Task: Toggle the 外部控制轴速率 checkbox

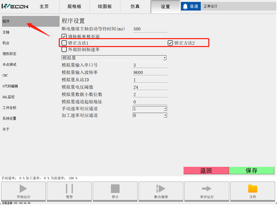Action: [64, 49]
